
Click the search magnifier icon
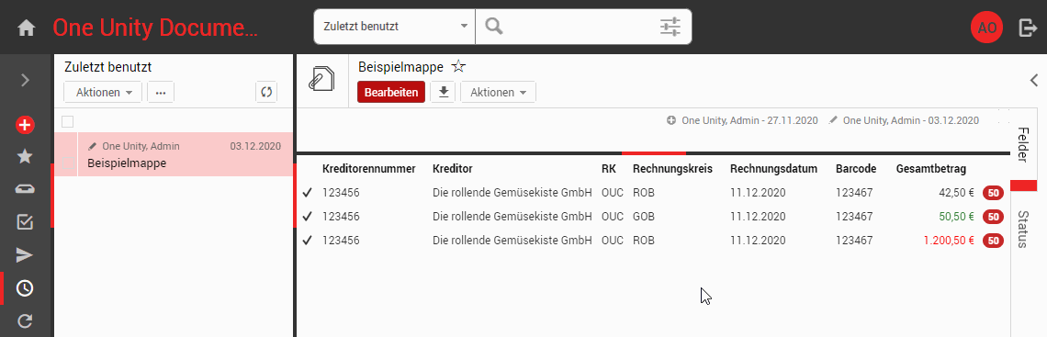[x=494, y=27]
